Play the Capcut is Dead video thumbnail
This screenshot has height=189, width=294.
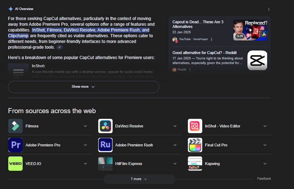[x=250, y=30]
